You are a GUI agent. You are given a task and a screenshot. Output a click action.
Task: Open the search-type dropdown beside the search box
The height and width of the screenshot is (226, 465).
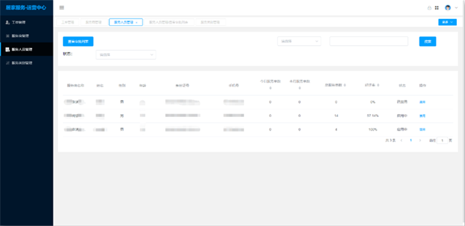tap(299, 41)
